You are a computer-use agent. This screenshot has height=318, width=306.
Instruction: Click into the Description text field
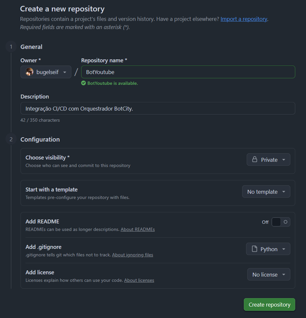coord(158,108)
